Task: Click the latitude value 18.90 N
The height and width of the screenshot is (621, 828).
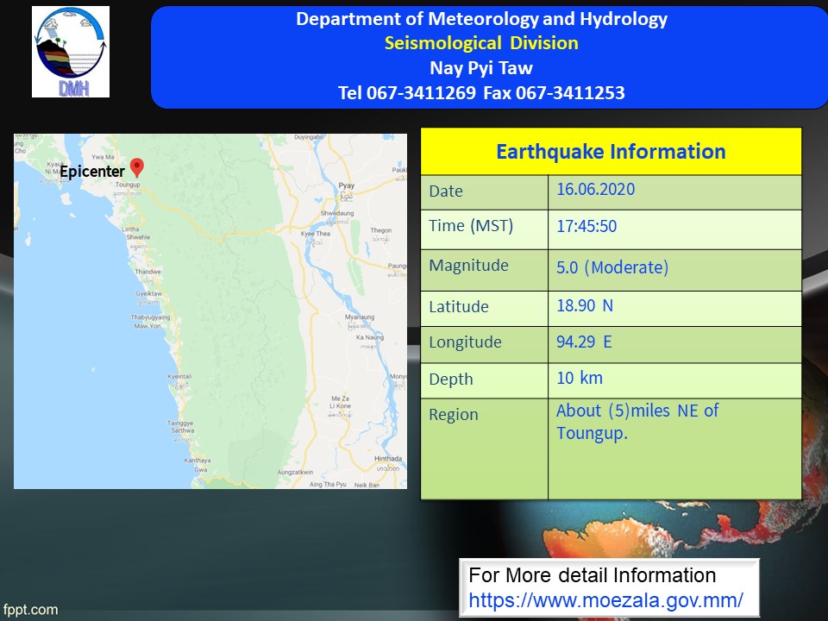Action: (x=585, y=305)
